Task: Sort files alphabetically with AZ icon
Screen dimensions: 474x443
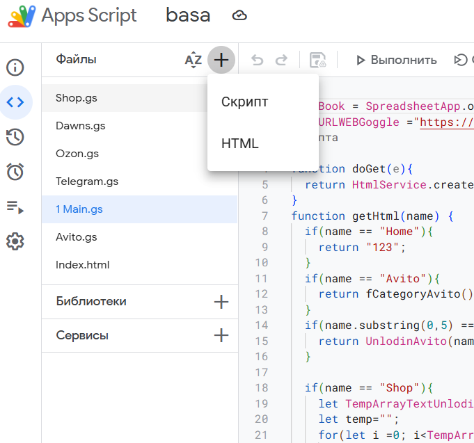Action: coord(193,60)
